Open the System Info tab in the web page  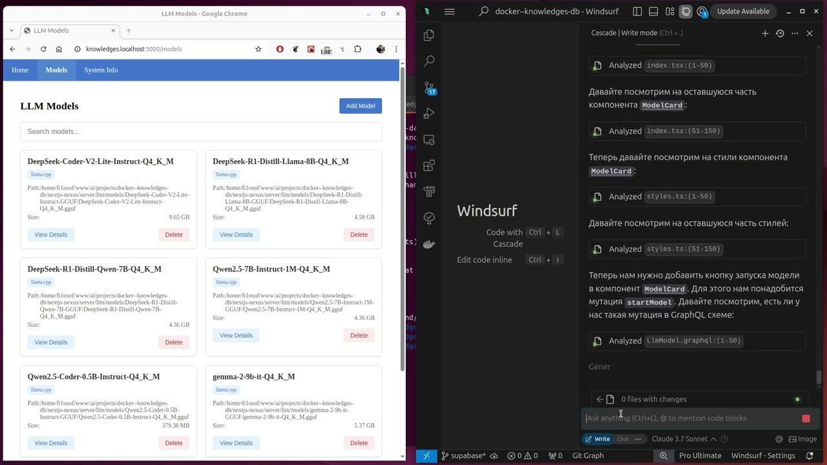point(101,70)
